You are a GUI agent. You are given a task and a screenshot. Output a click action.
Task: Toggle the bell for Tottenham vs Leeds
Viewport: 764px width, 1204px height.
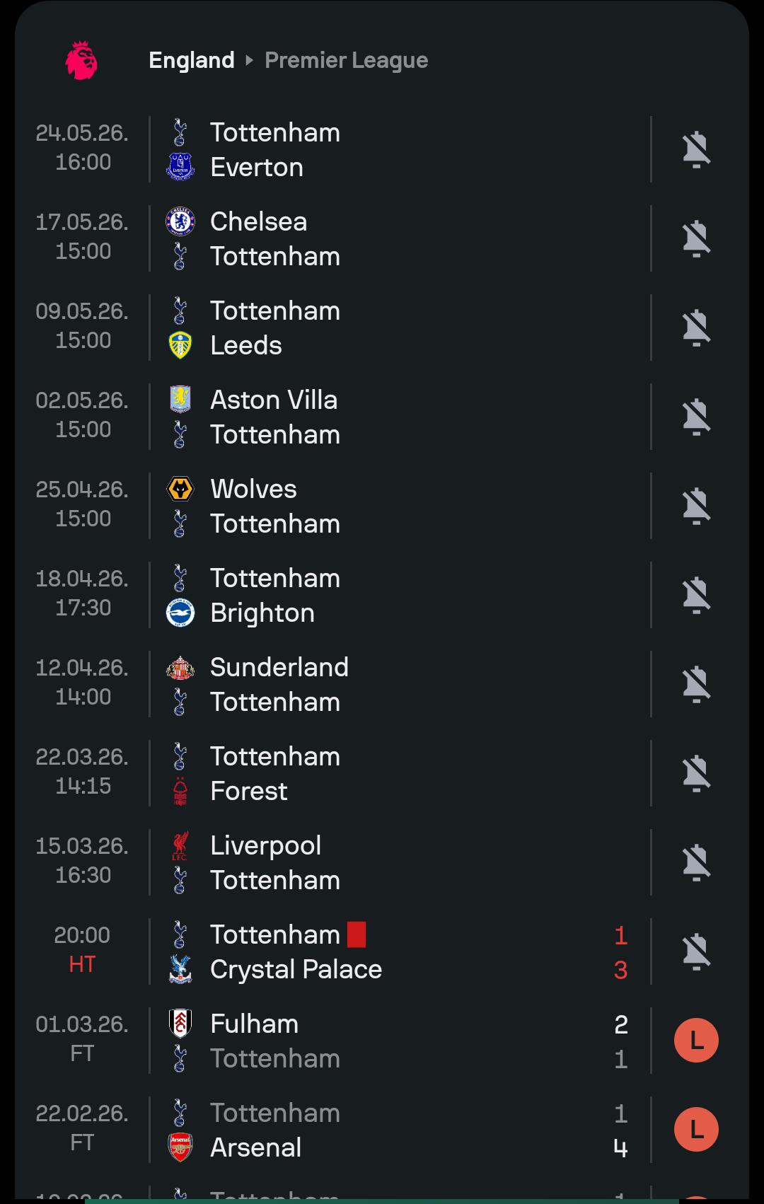696,328
